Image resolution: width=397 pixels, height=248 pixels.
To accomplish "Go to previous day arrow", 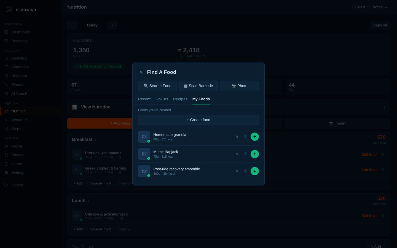I will click(x=72, y=25).
